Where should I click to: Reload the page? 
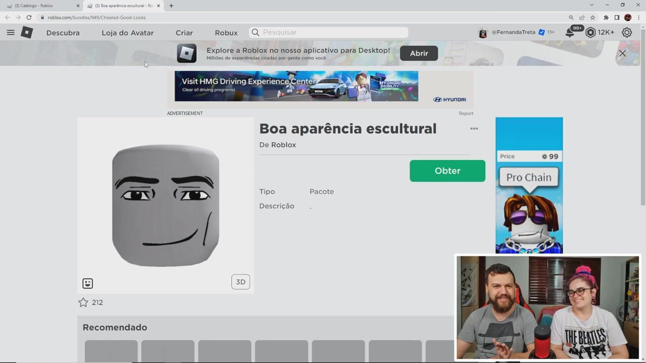coord(29,17)
